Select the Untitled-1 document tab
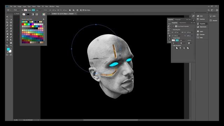 63,14
